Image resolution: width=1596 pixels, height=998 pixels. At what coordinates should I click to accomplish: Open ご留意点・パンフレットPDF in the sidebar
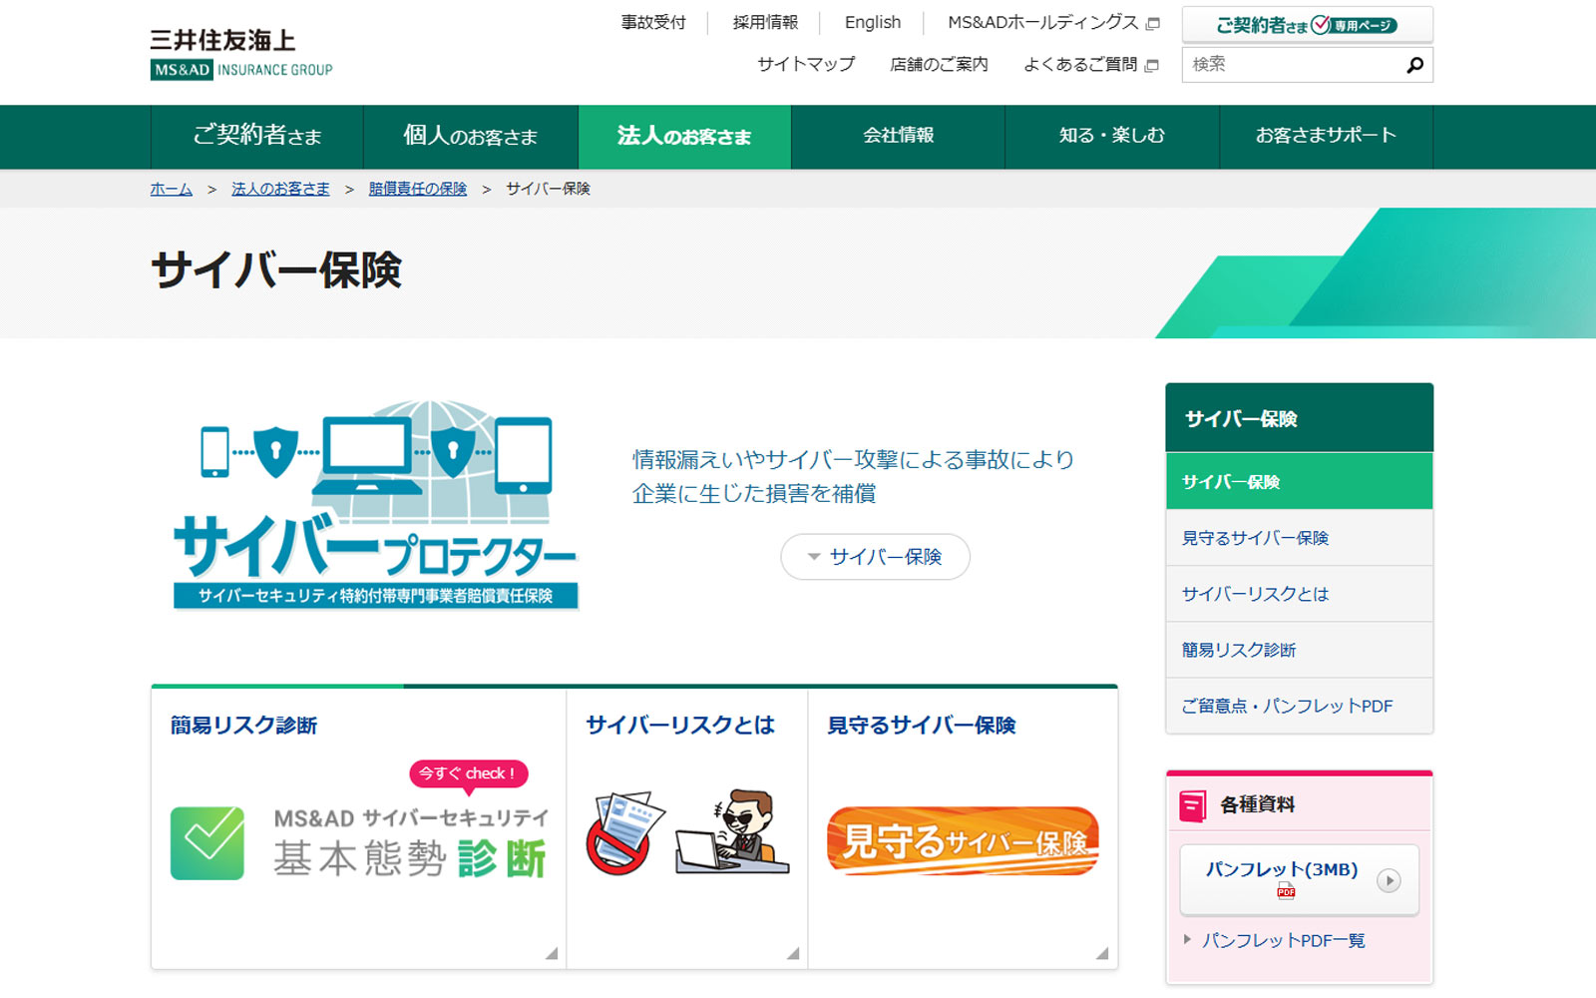[1299, 706]
